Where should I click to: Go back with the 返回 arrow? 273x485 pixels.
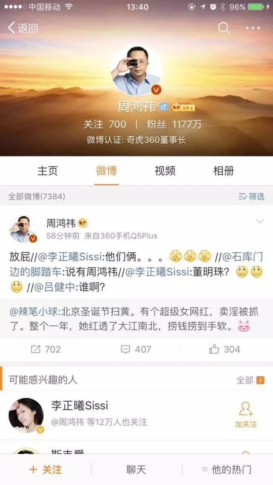(x=23, y=28)
